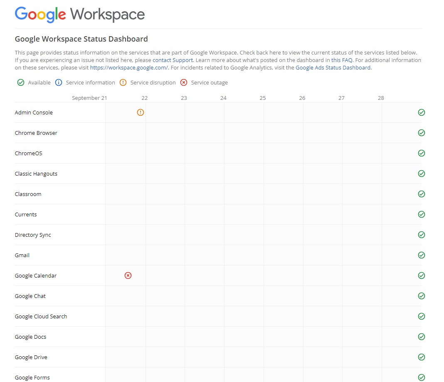Select Google Docs available status icon

tap(422, 337)
